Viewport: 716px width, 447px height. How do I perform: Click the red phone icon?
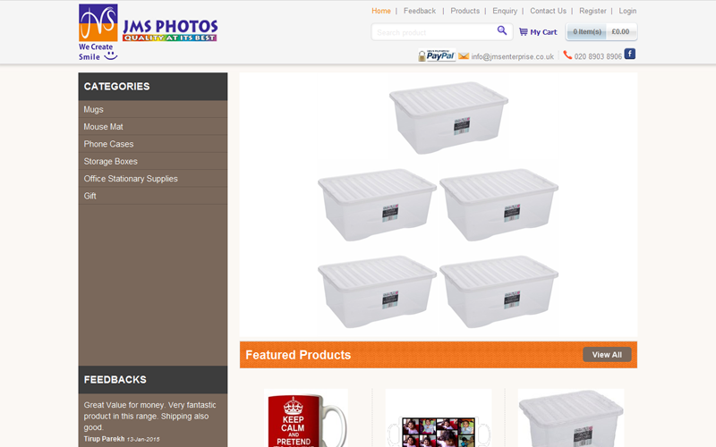pos(567,55)
